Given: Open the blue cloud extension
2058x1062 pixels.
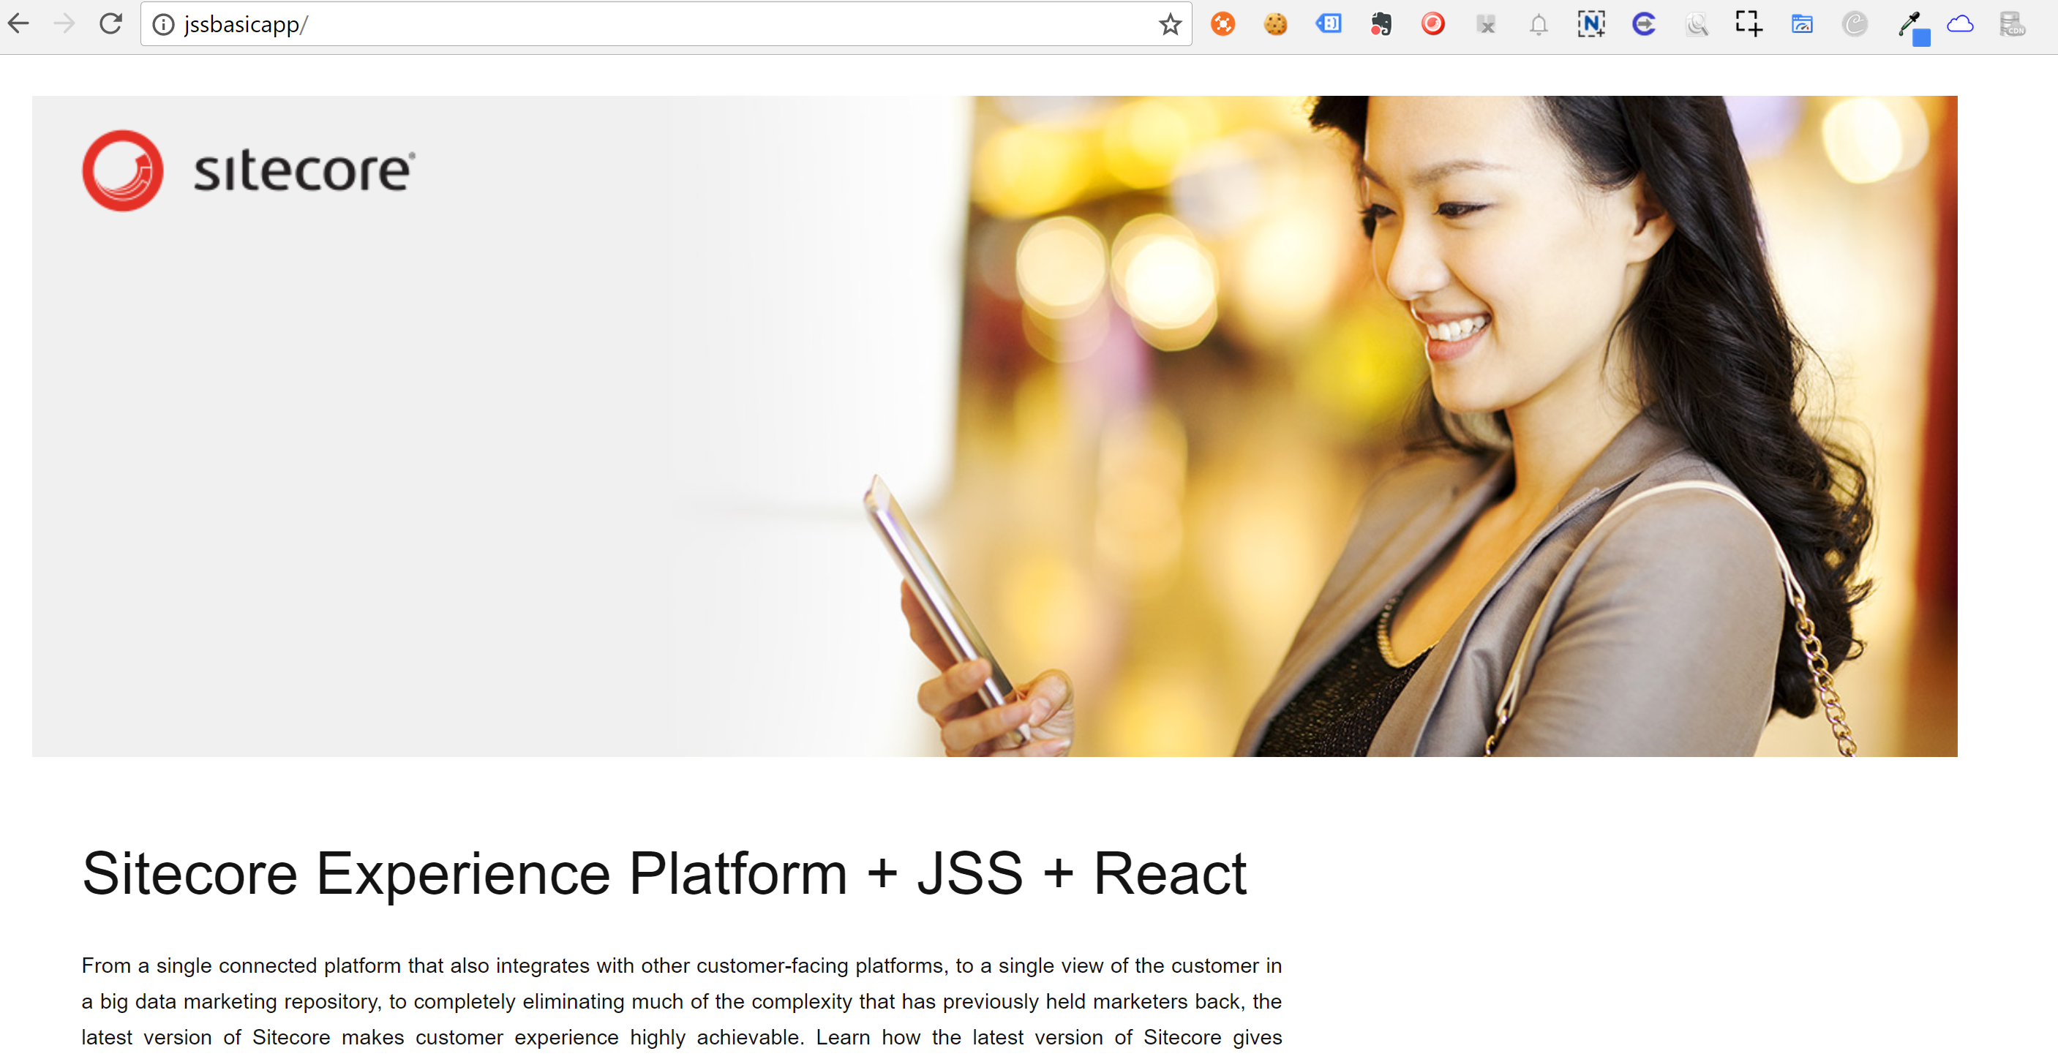Looking at the screenshot, I should (x=1960, y=25).
